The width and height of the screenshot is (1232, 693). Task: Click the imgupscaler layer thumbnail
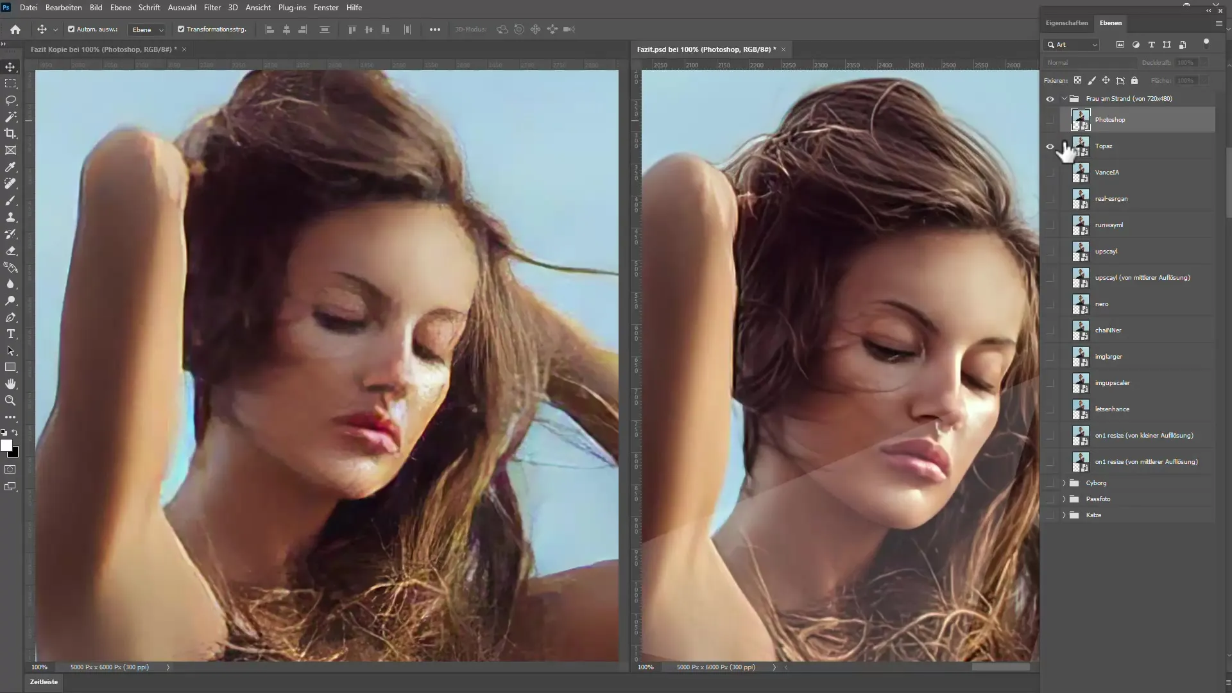[1081, 382]
